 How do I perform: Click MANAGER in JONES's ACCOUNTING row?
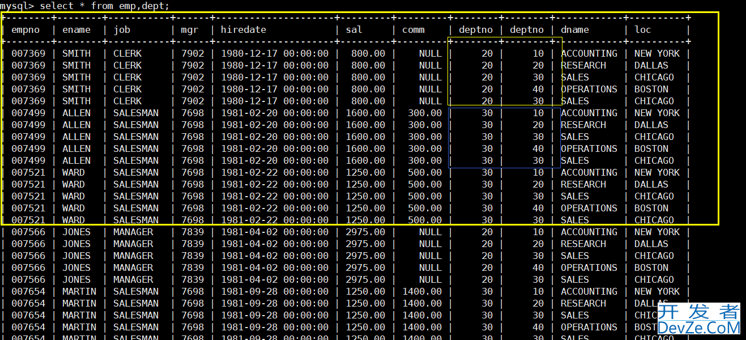tap(133, 232)
